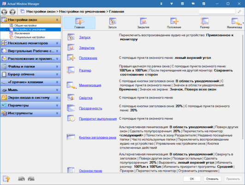This screenshot has width=245, height=185.
Task: Click the undo arrow icon at bottom
Action: (21, 179)
